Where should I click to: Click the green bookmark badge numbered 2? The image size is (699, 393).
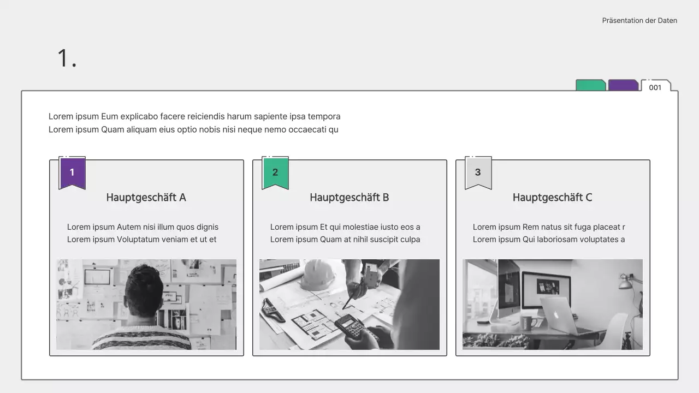pyautogui.click(x=275, y=172)
